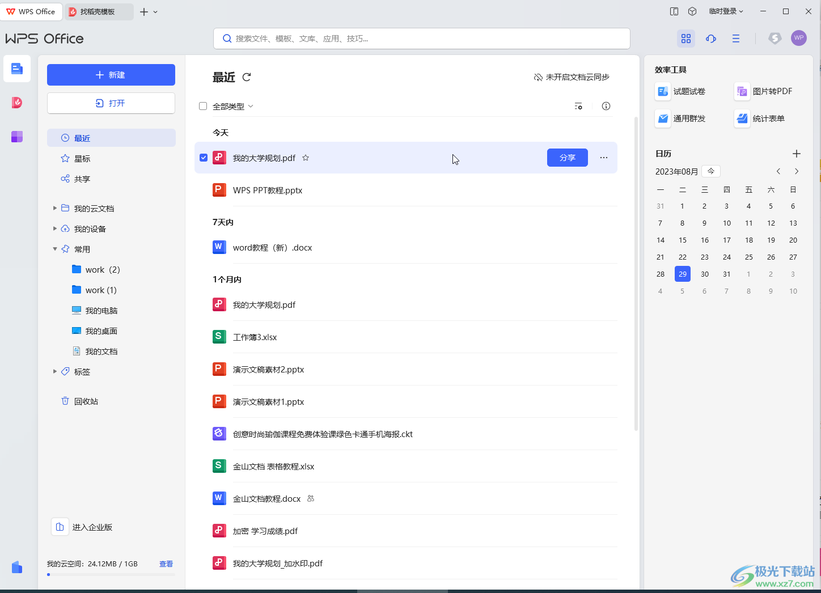
Task: Focus the search files input field
Action: pyautogui.click(x=422, y=39)
